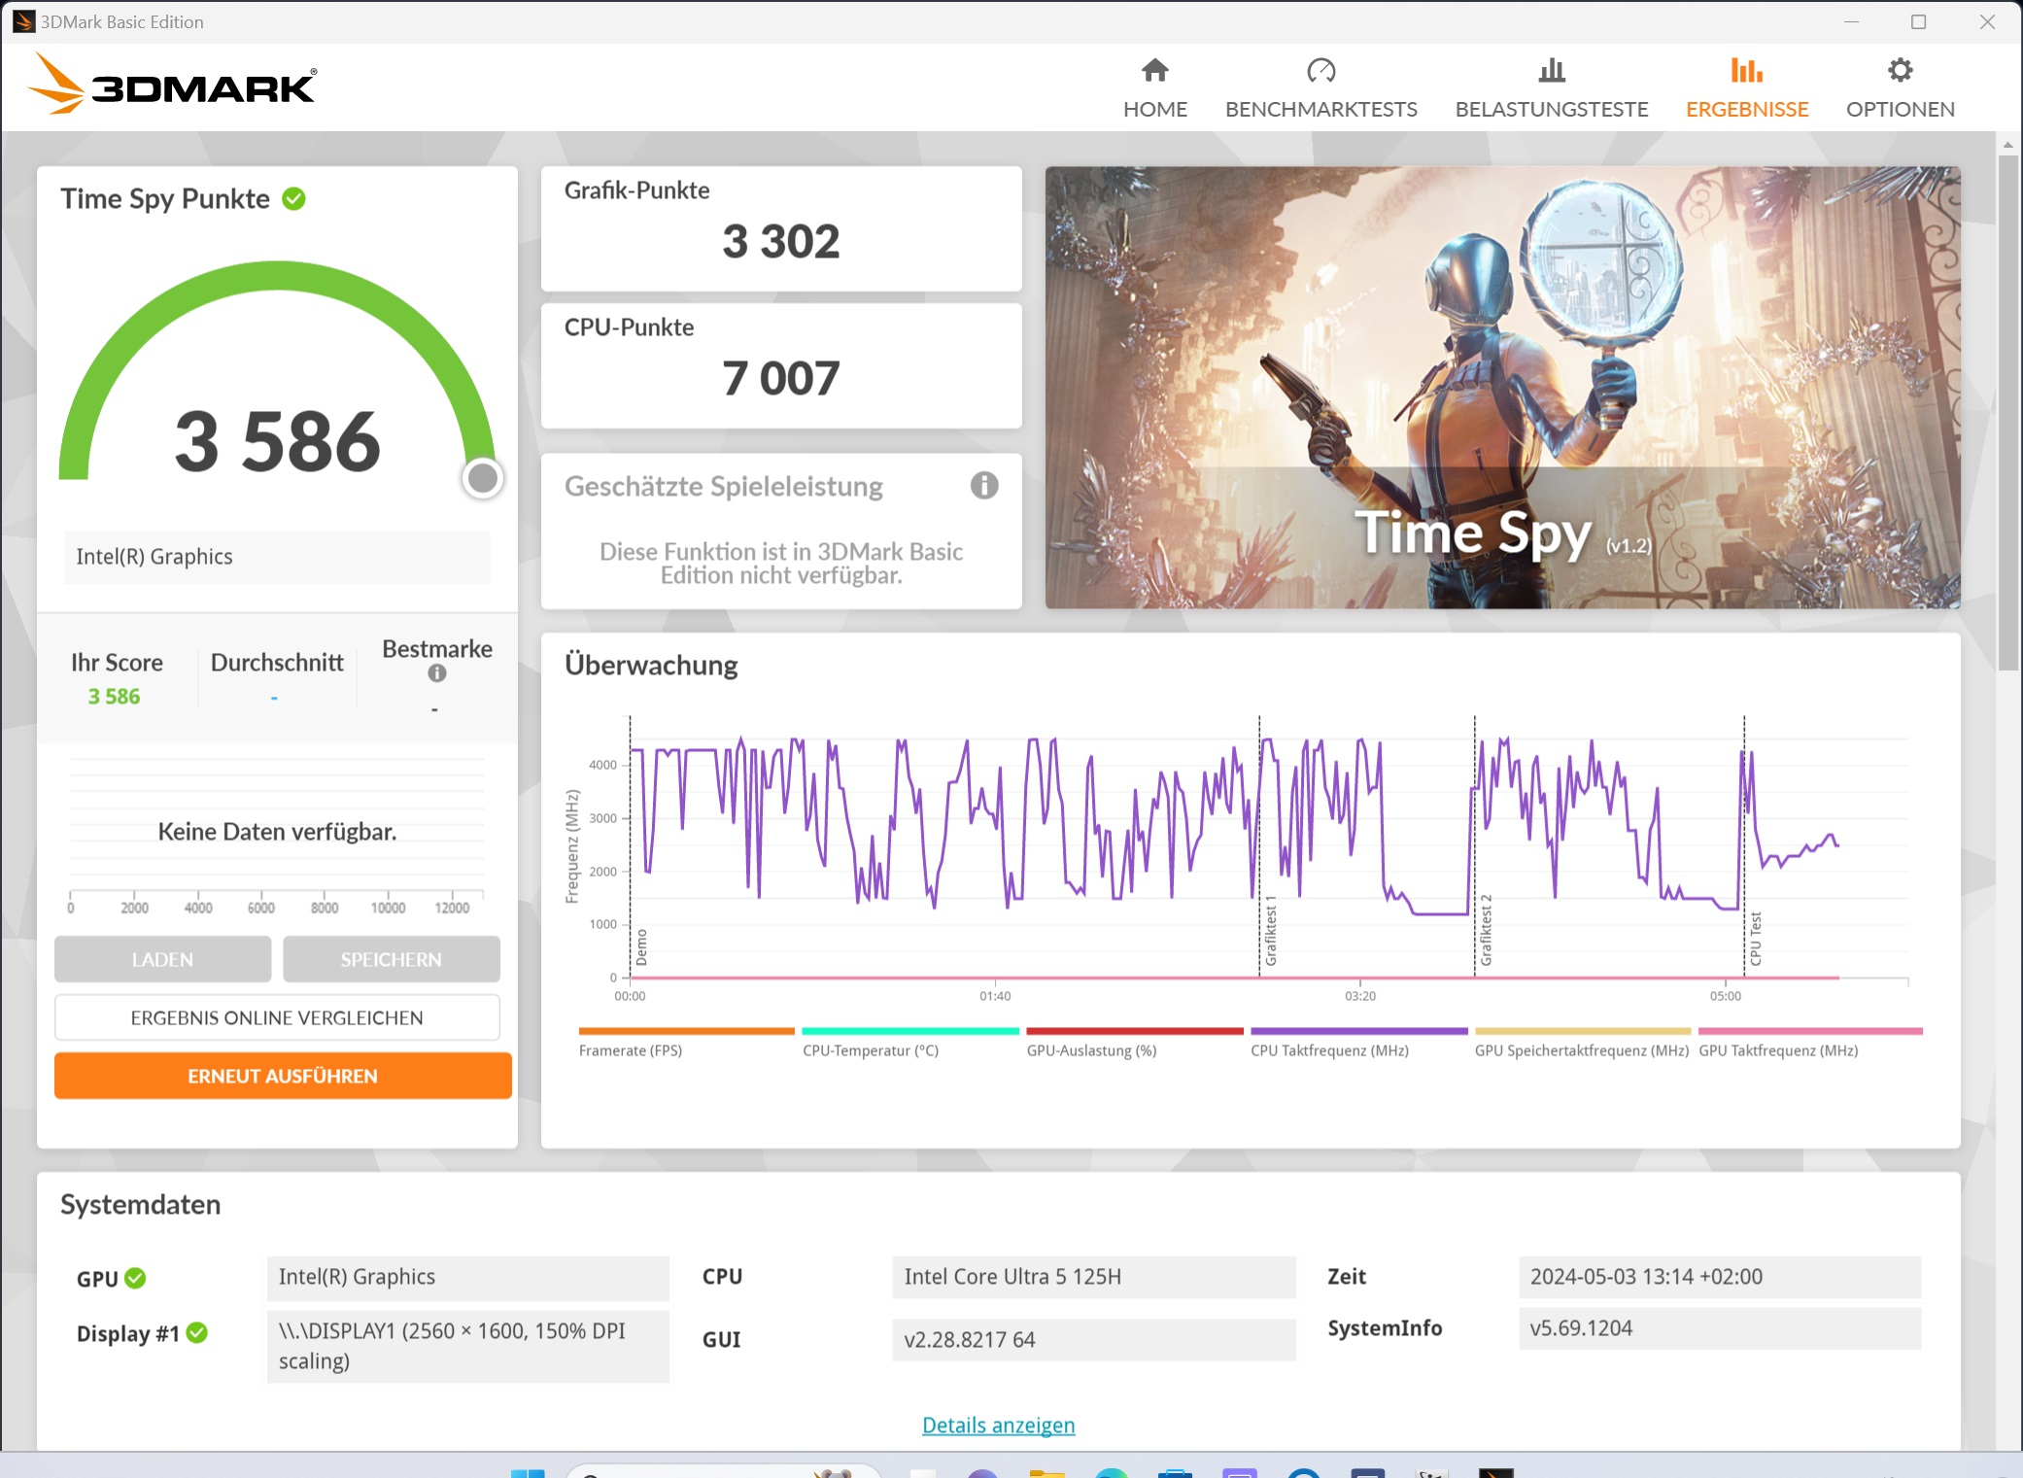Click the Systemdaten heading
Screen dimensions: 2023x1478
tap(141, 1204)
